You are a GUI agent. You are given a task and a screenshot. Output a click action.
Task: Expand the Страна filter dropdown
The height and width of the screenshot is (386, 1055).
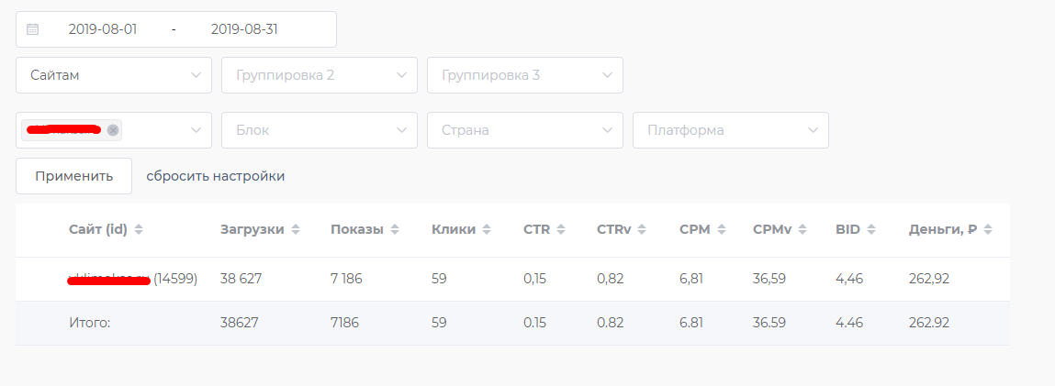click(525, 130)
